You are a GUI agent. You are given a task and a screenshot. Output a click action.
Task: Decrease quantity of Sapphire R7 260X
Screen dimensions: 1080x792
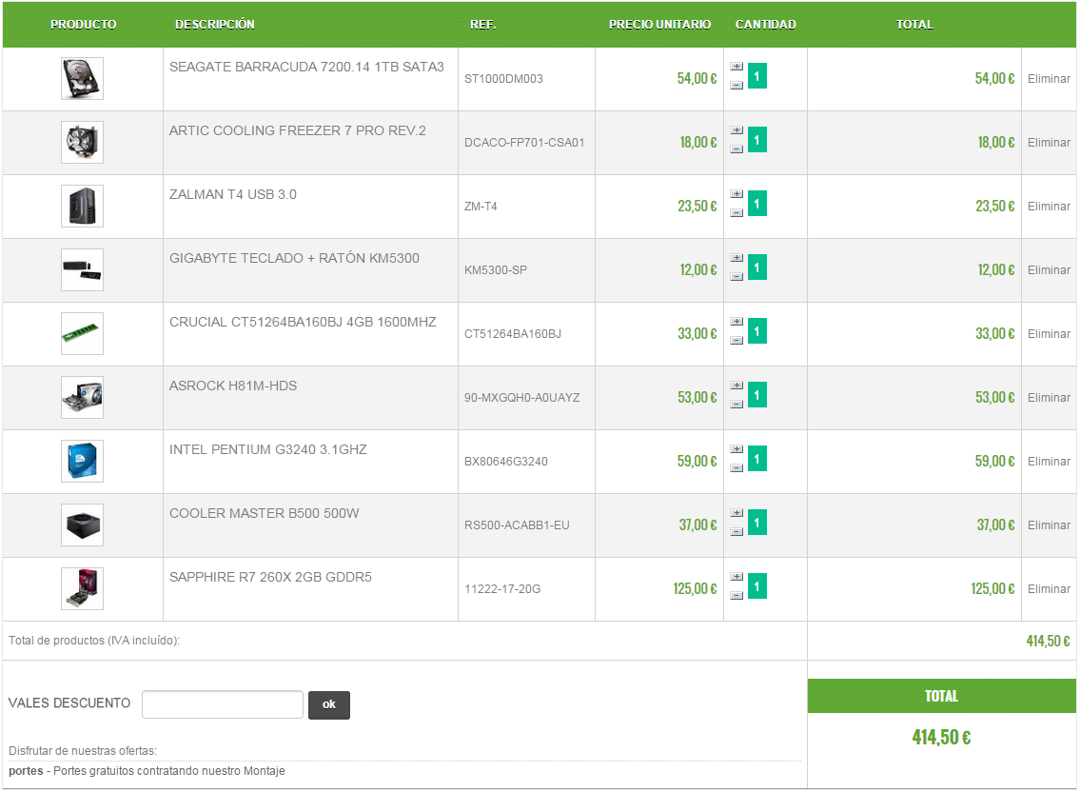click(736, 596)
